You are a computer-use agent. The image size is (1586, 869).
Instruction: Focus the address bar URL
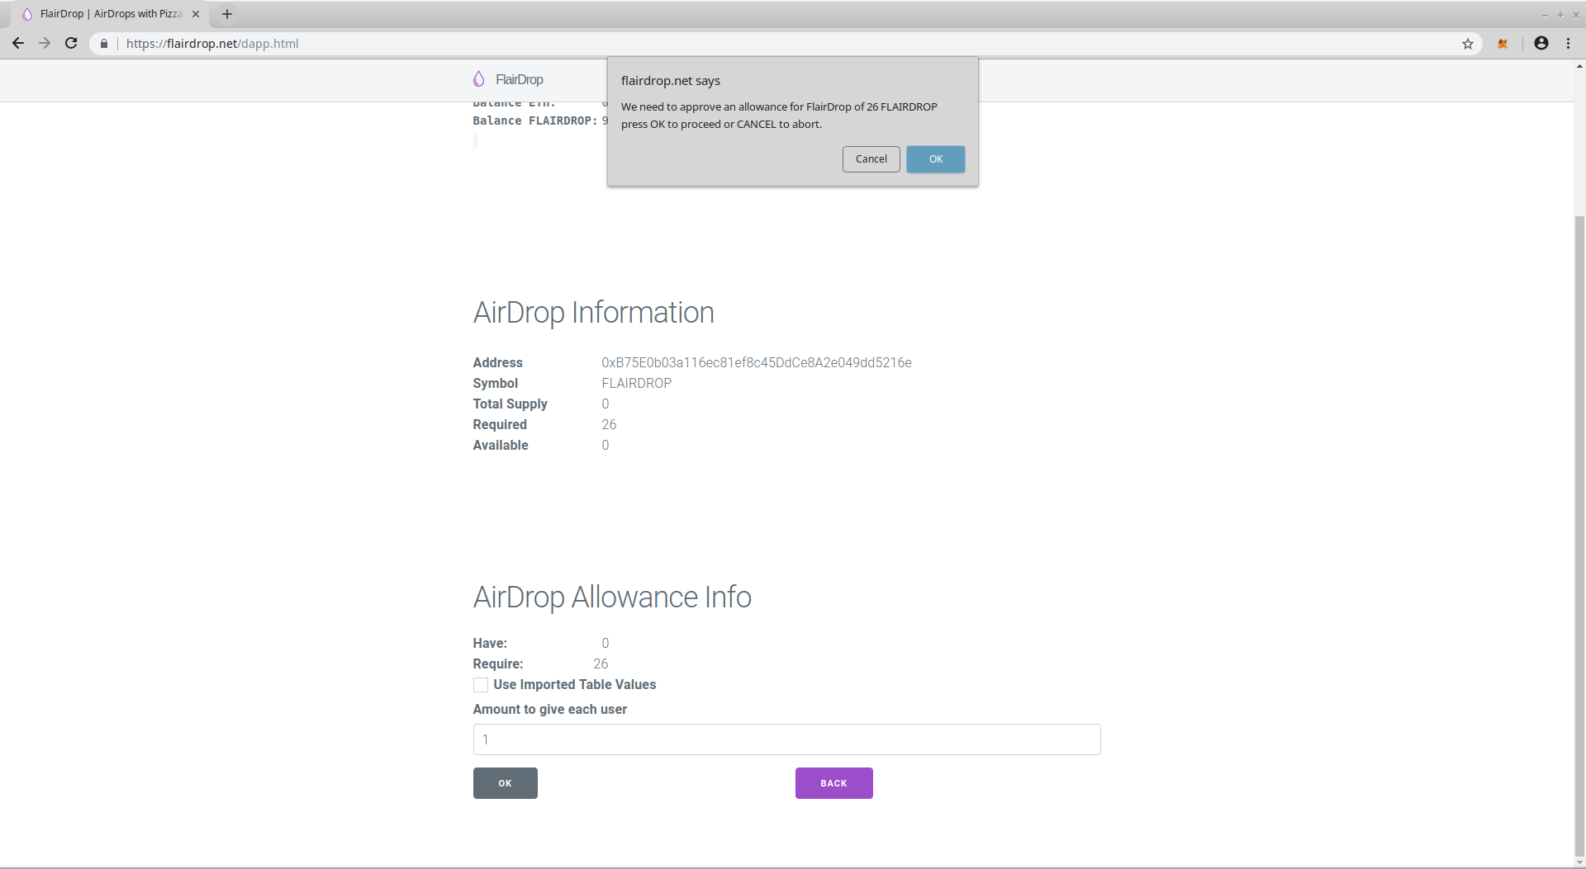click(212, 44)
